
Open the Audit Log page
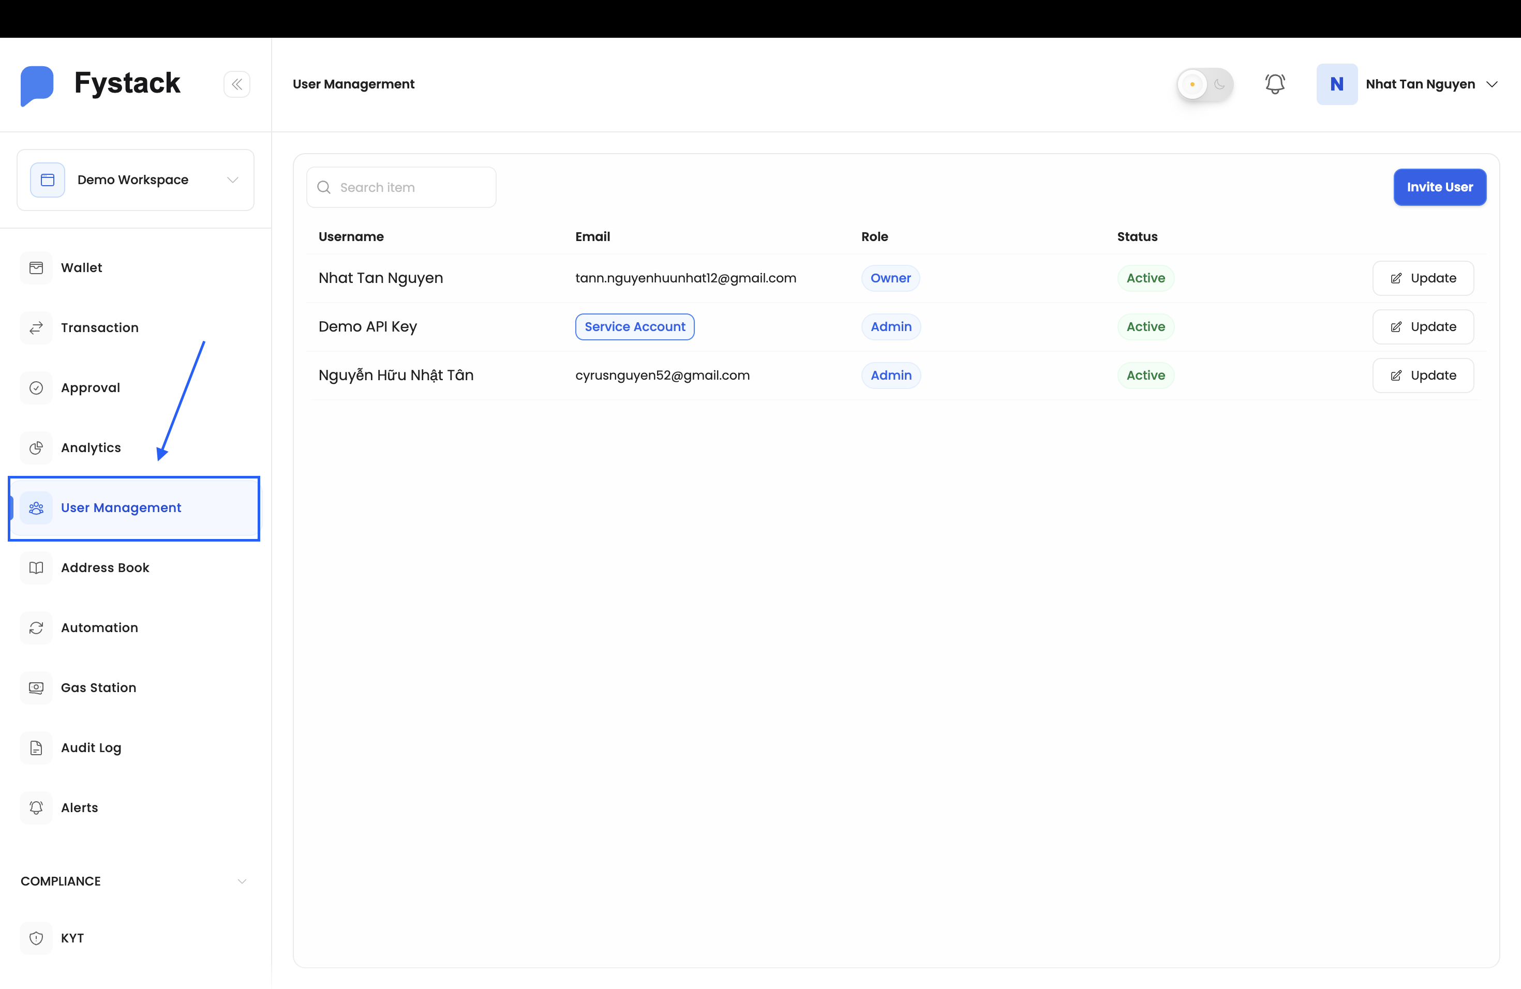pyautogui.click(x=91, y=747)
